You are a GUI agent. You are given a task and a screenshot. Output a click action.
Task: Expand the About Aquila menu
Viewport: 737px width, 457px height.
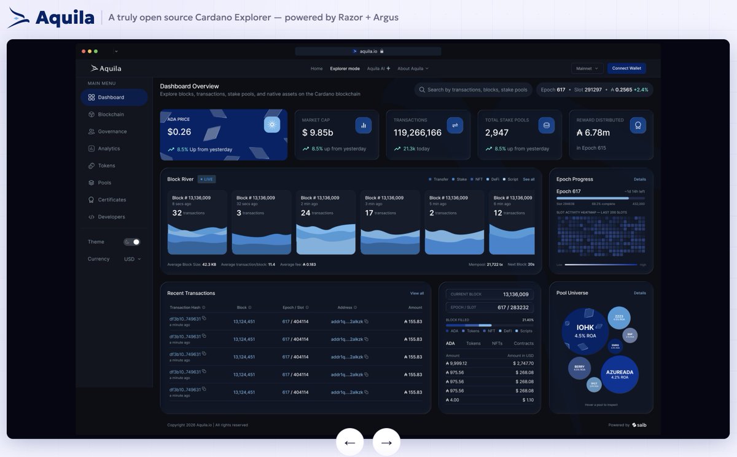[413, 68]
